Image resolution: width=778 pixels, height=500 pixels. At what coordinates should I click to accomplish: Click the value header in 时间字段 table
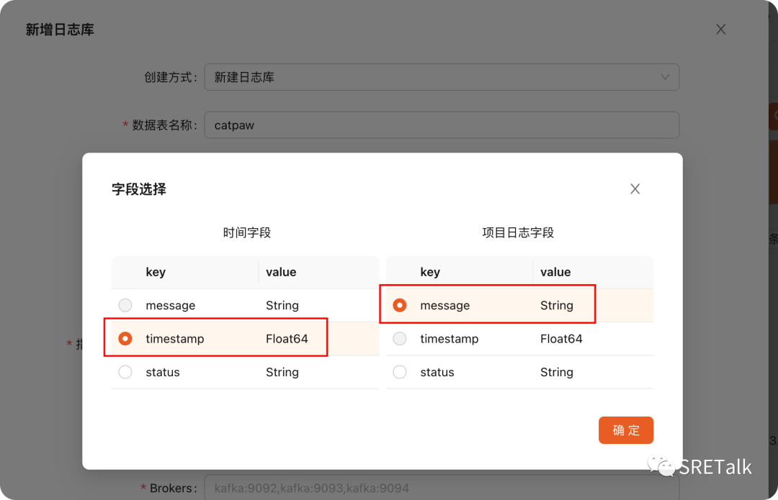(281, 272)
